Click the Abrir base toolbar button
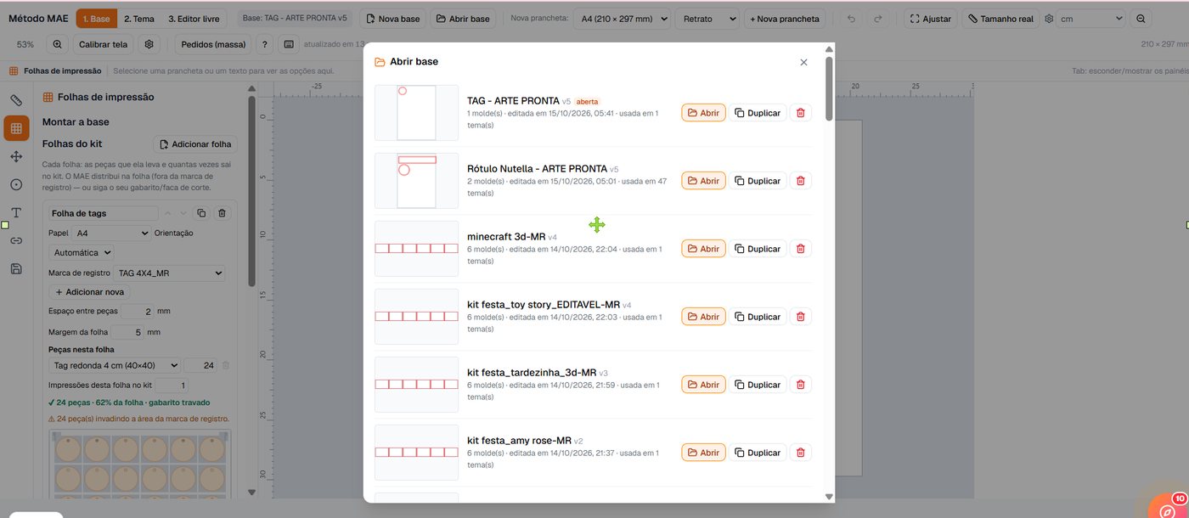This screenshot has height=518, width=1189. point(463,19)
